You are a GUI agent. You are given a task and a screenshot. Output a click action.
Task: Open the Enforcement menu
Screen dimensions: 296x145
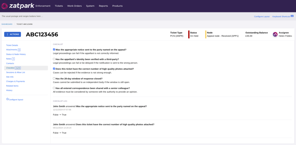[x=43, y=6]
